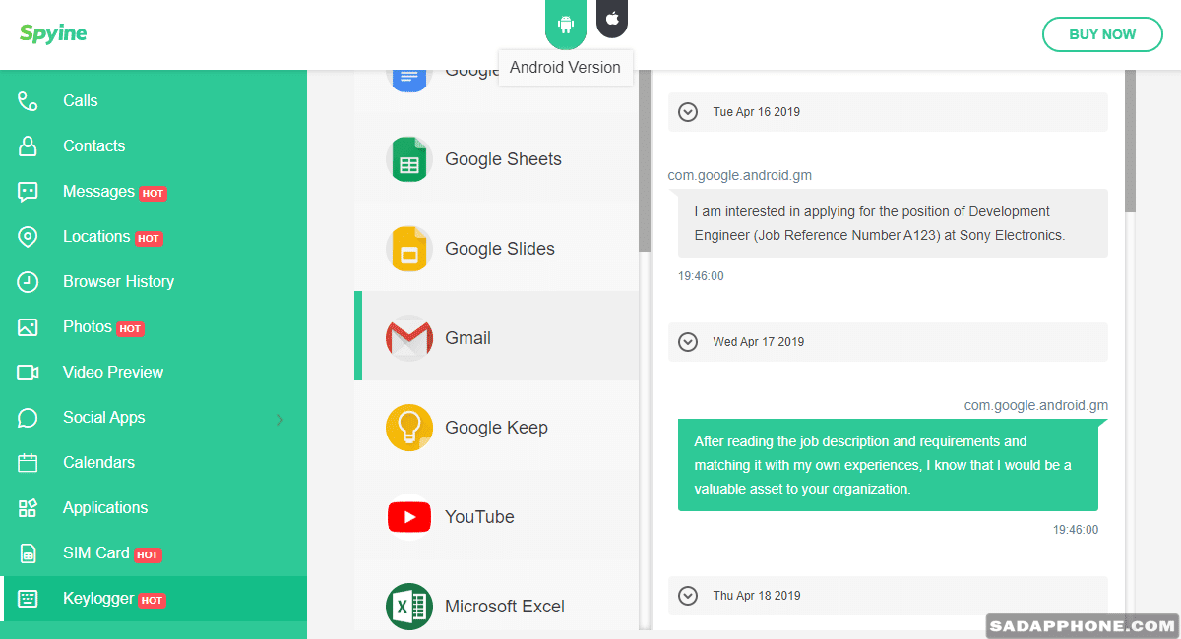Collapse the Wed Apr 17 2019 section
This screenshot has height=639, width=1181.
pyautogui.click(x=688, y=342)
